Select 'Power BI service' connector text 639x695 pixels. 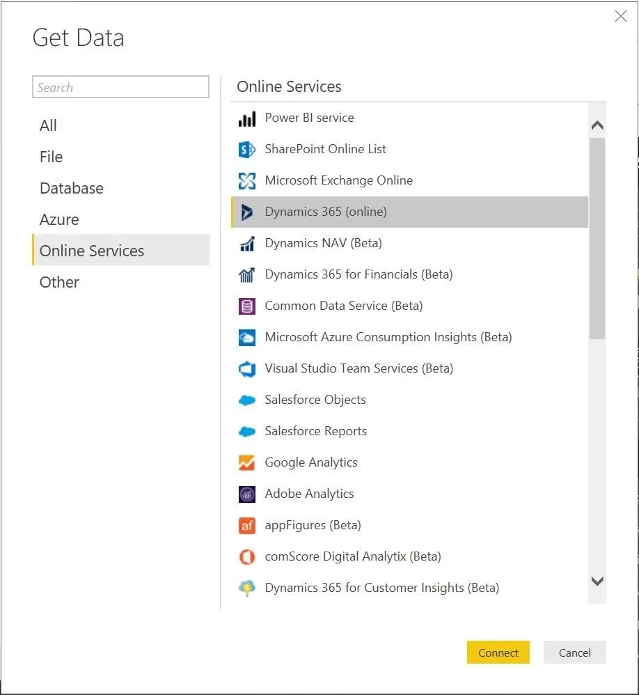point(309,118)
